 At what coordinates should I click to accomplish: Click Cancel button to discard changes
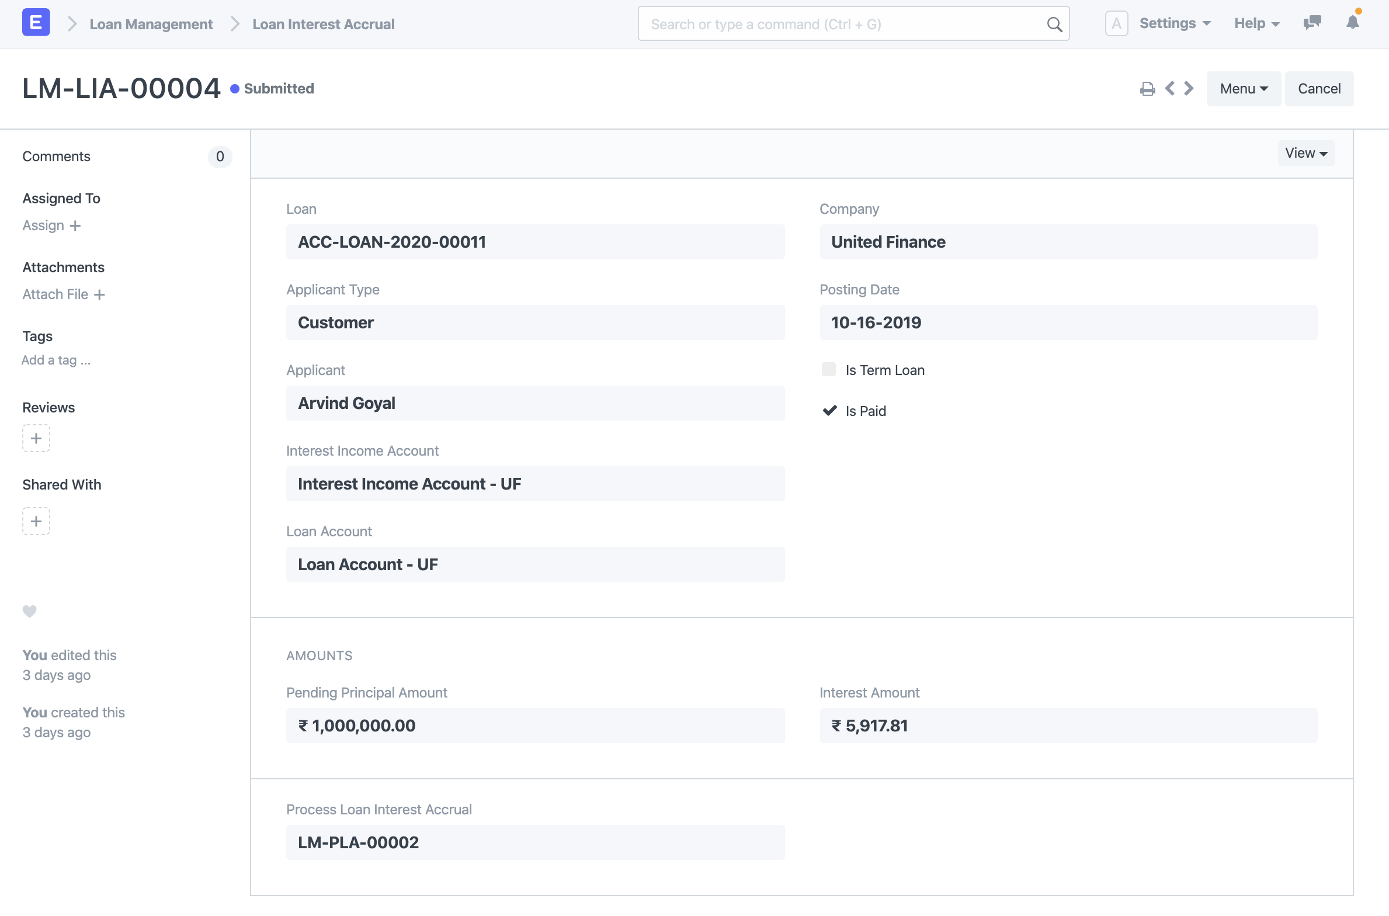(1318, 88)
